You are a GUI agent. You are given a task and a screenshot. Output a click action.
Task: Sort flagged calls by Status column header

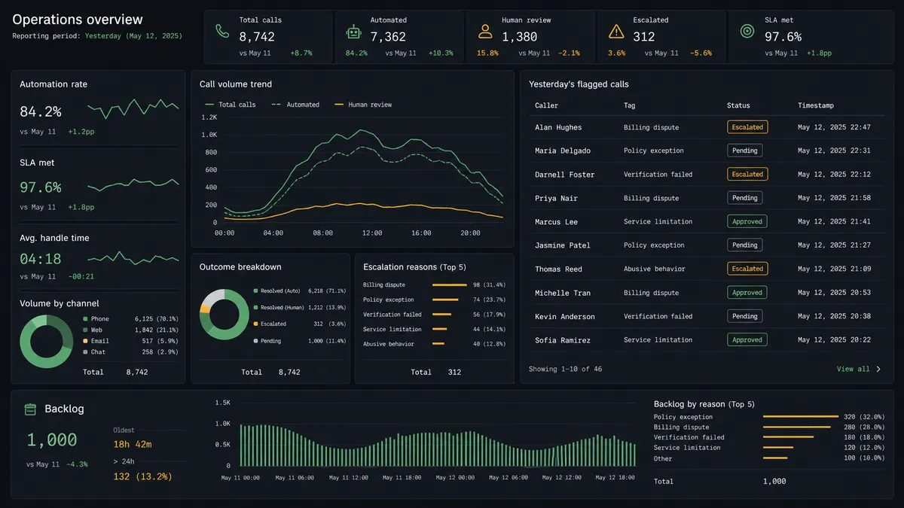[738, 105]
